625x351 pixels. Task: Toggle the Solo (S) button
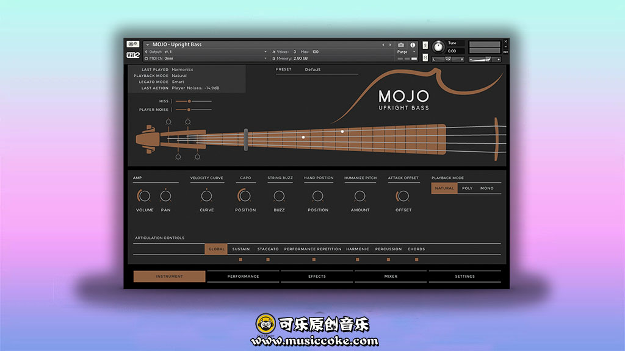(x=425, y=45)
